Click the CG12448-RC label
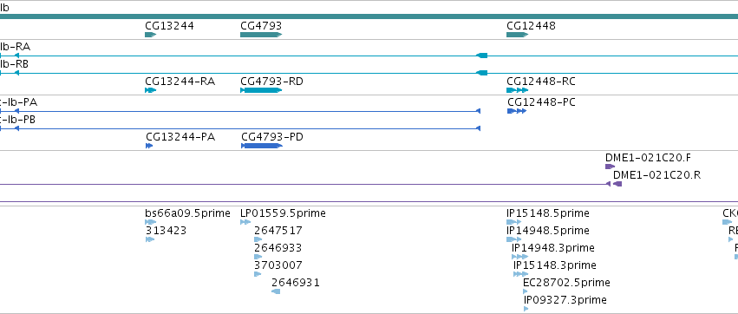738x314 pixels. pos(541,82)
